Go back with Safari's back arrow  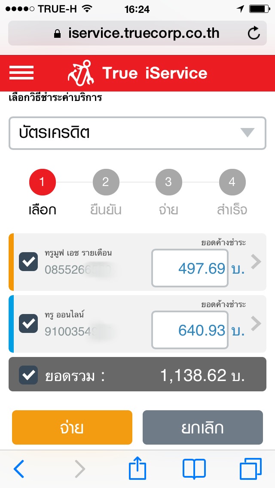(18, 469)
